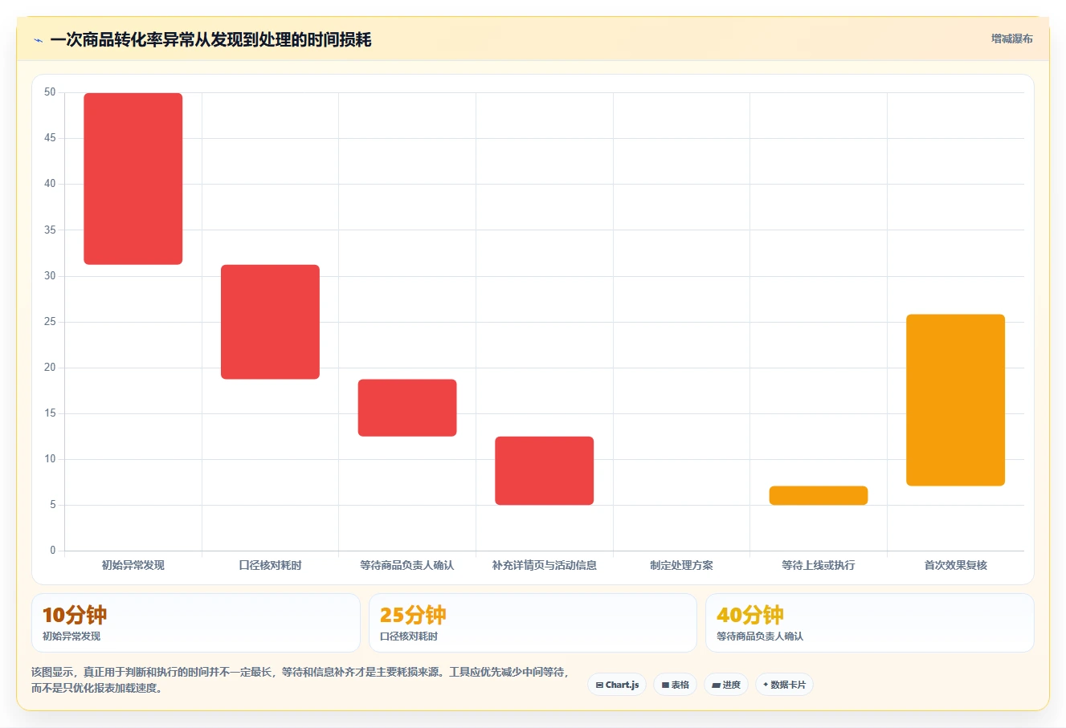
Task: Click the y-axis value 35
Action: (x=50, y=230)
